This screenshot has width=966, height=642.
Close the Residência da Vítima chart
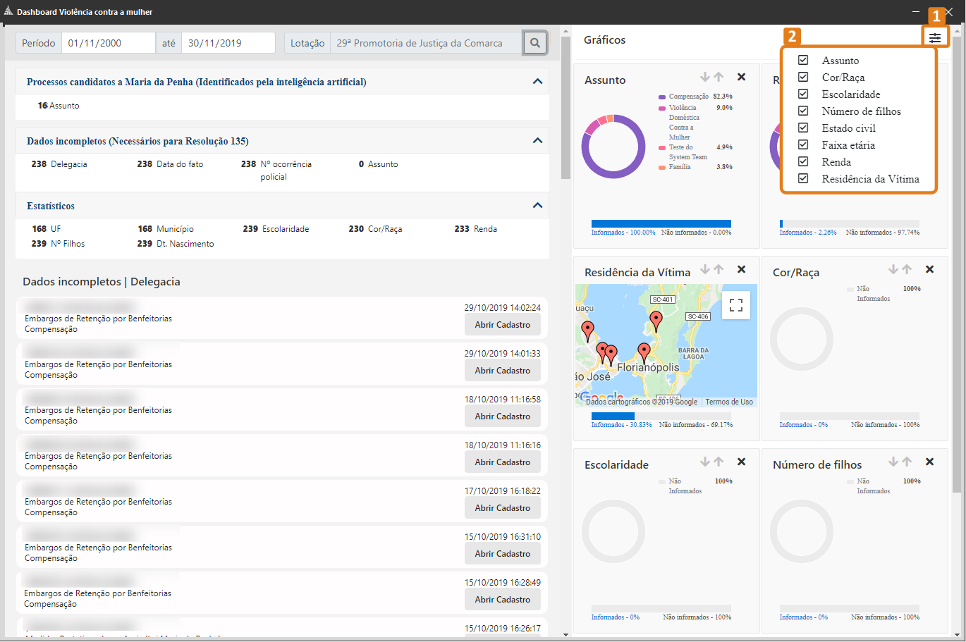(742, 269)
